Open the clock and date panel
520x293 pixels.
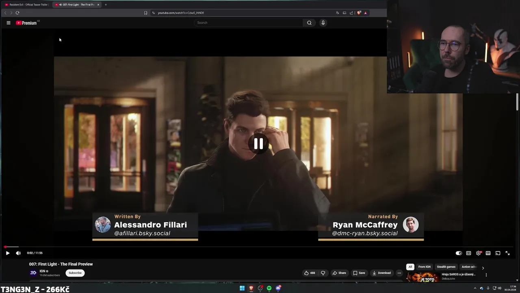click(510, 288)
